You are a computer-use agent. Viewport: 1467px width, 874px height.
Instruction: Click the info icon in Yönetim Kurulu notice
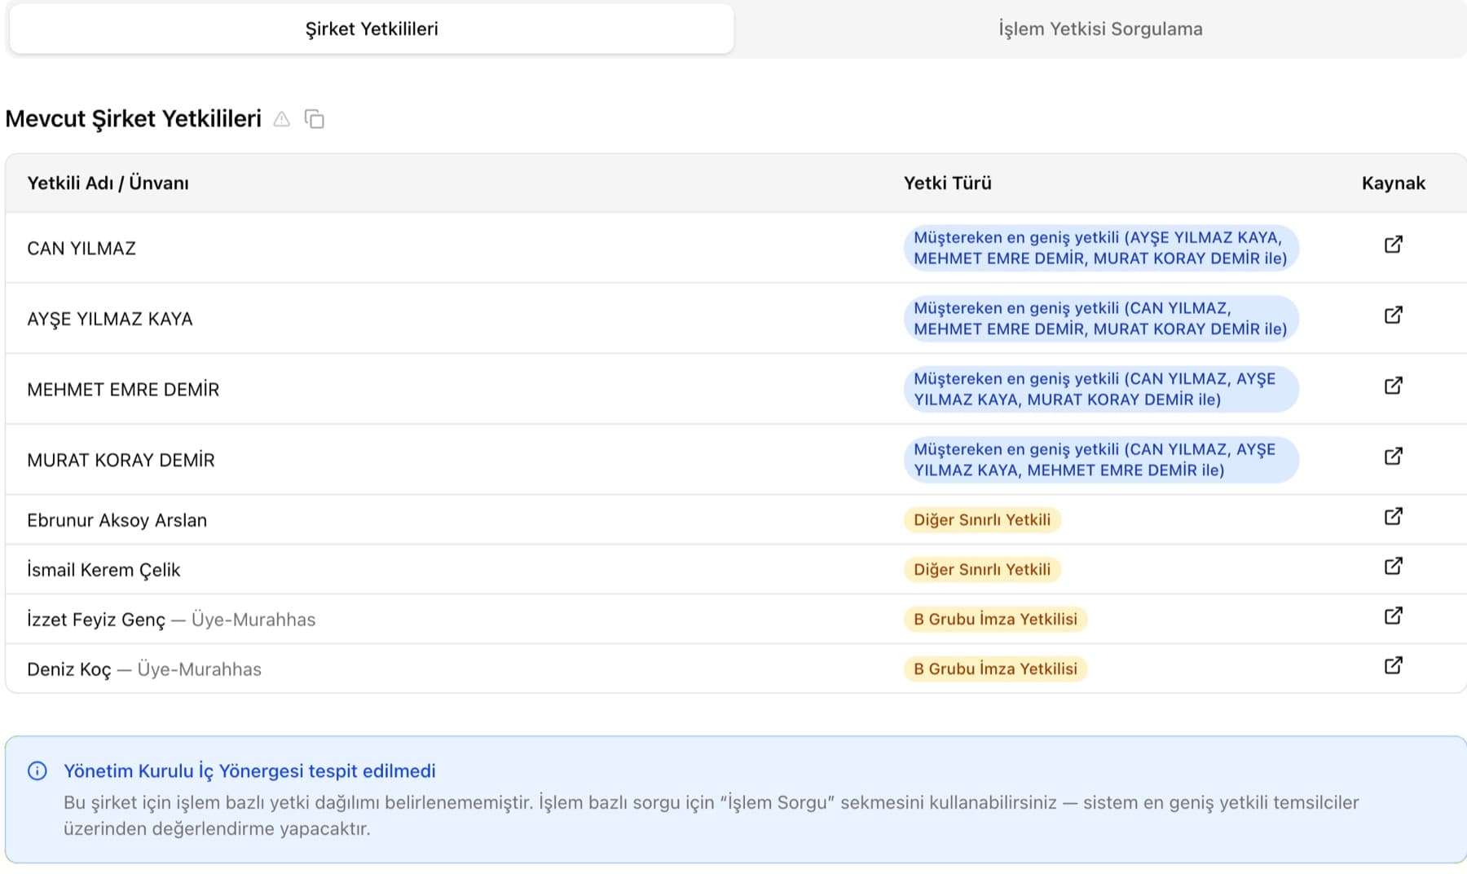(x=37, y=770)
